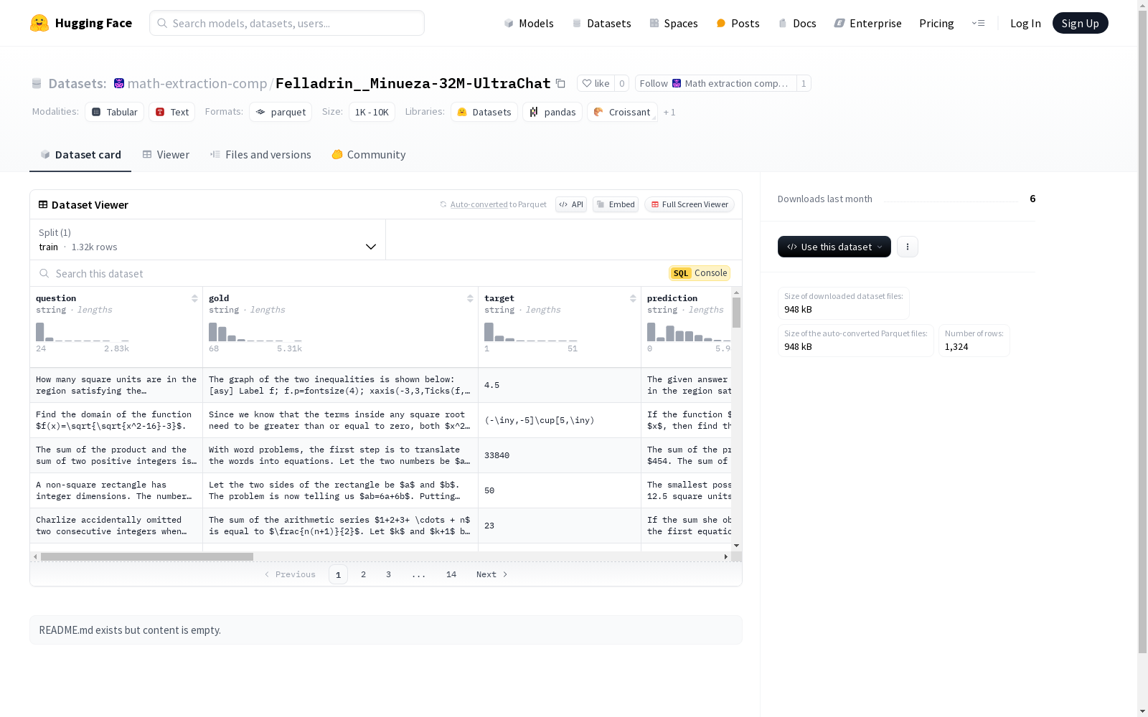
Task: Click question row "Find the domain of the function"
Action: [x=116, y=420]
